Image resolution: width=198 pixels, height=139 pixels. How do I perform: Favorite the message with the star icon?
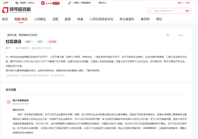click(179, 35)
